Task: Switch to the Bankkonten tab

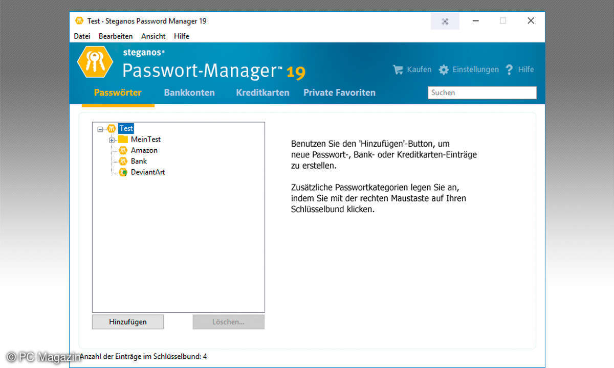Action: click(x=189, y=93)
